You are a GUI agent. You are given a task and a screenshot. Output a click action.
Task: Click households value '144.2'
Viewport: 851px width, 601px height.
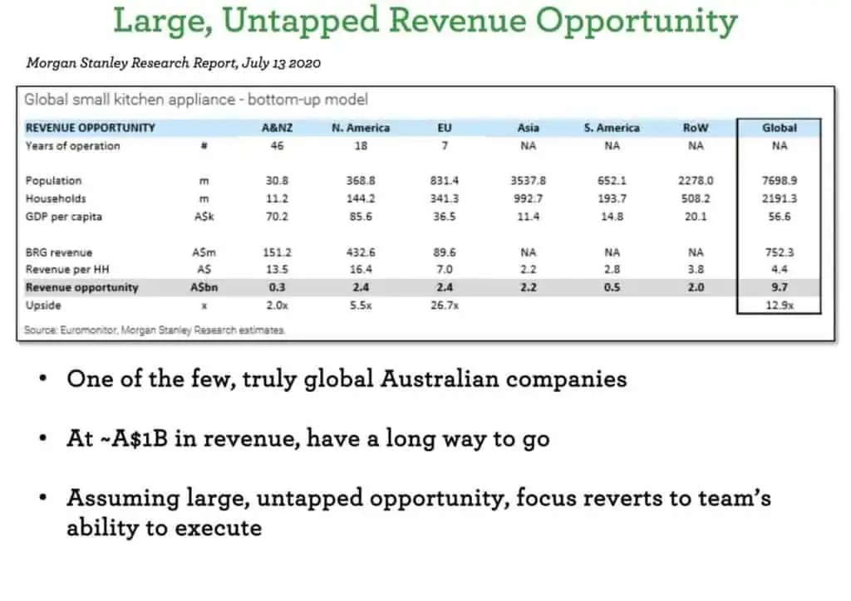361,198
